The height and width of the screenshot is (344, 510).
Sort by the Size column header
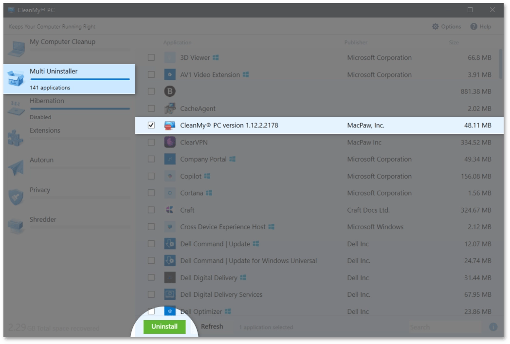point(454,43)
